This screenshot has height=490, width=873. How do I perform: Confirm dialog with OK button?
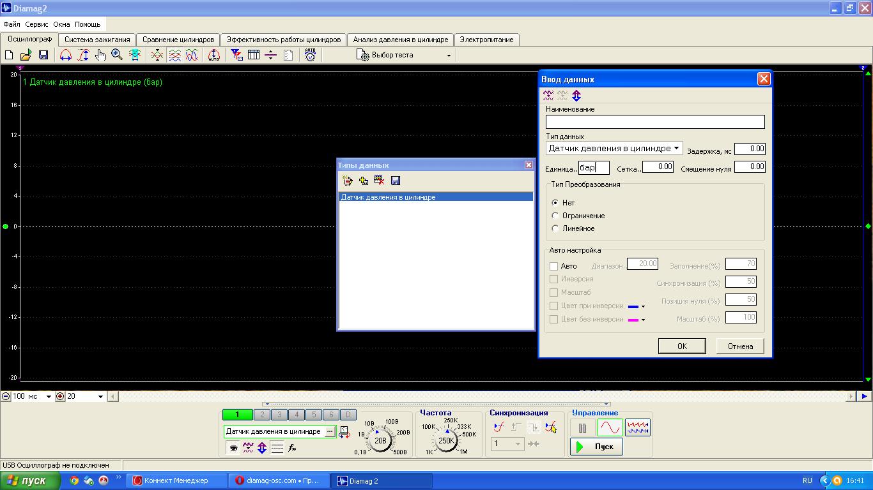pyautogui.click(x=682, y=346)
